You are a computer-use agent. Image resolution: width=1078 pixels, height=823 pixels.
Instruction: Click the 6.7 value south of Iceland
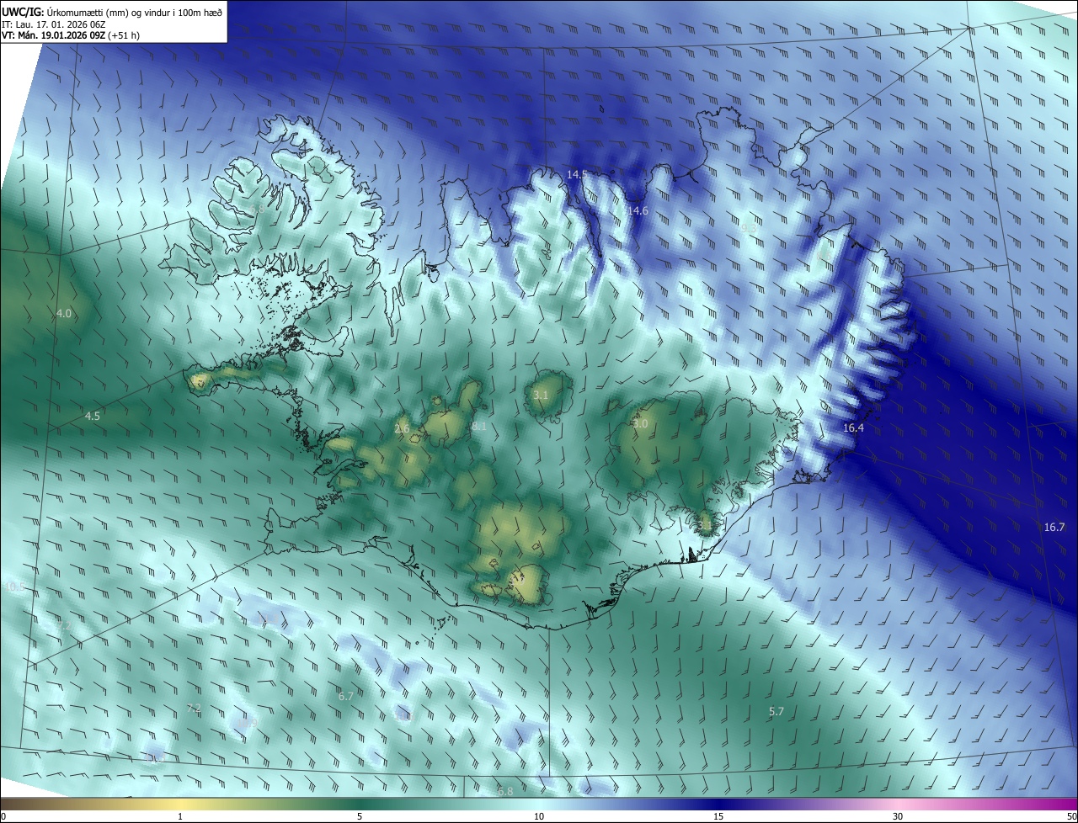point(346,696)
